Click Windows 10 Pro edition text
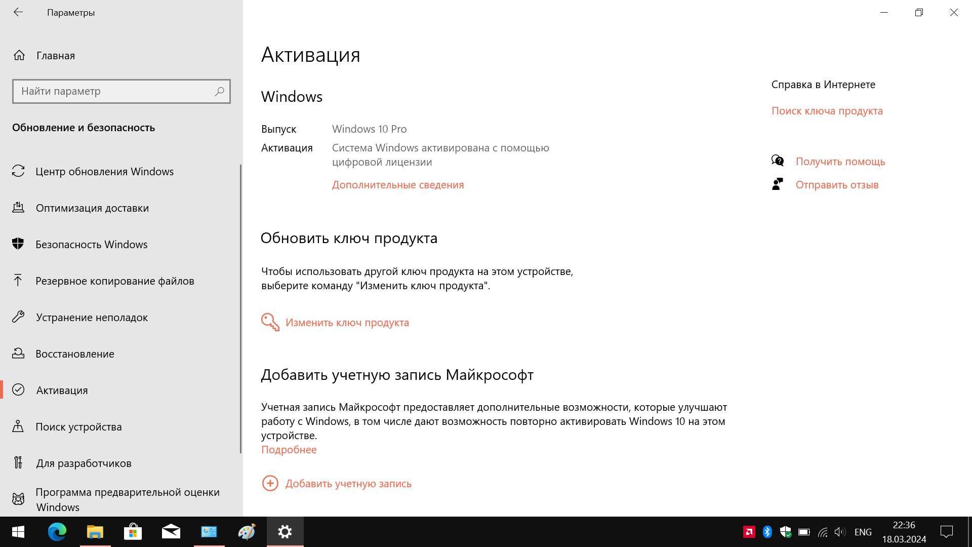 tap(370, 129)
